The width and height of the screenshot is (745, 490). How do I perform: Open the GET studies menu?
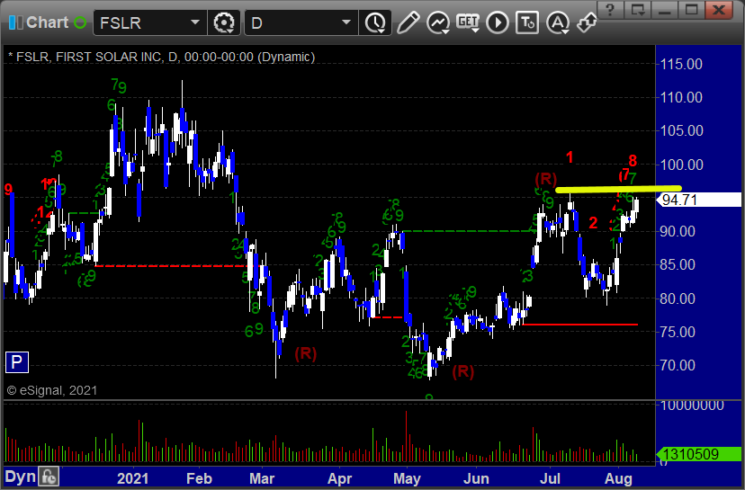pos(468,22)
